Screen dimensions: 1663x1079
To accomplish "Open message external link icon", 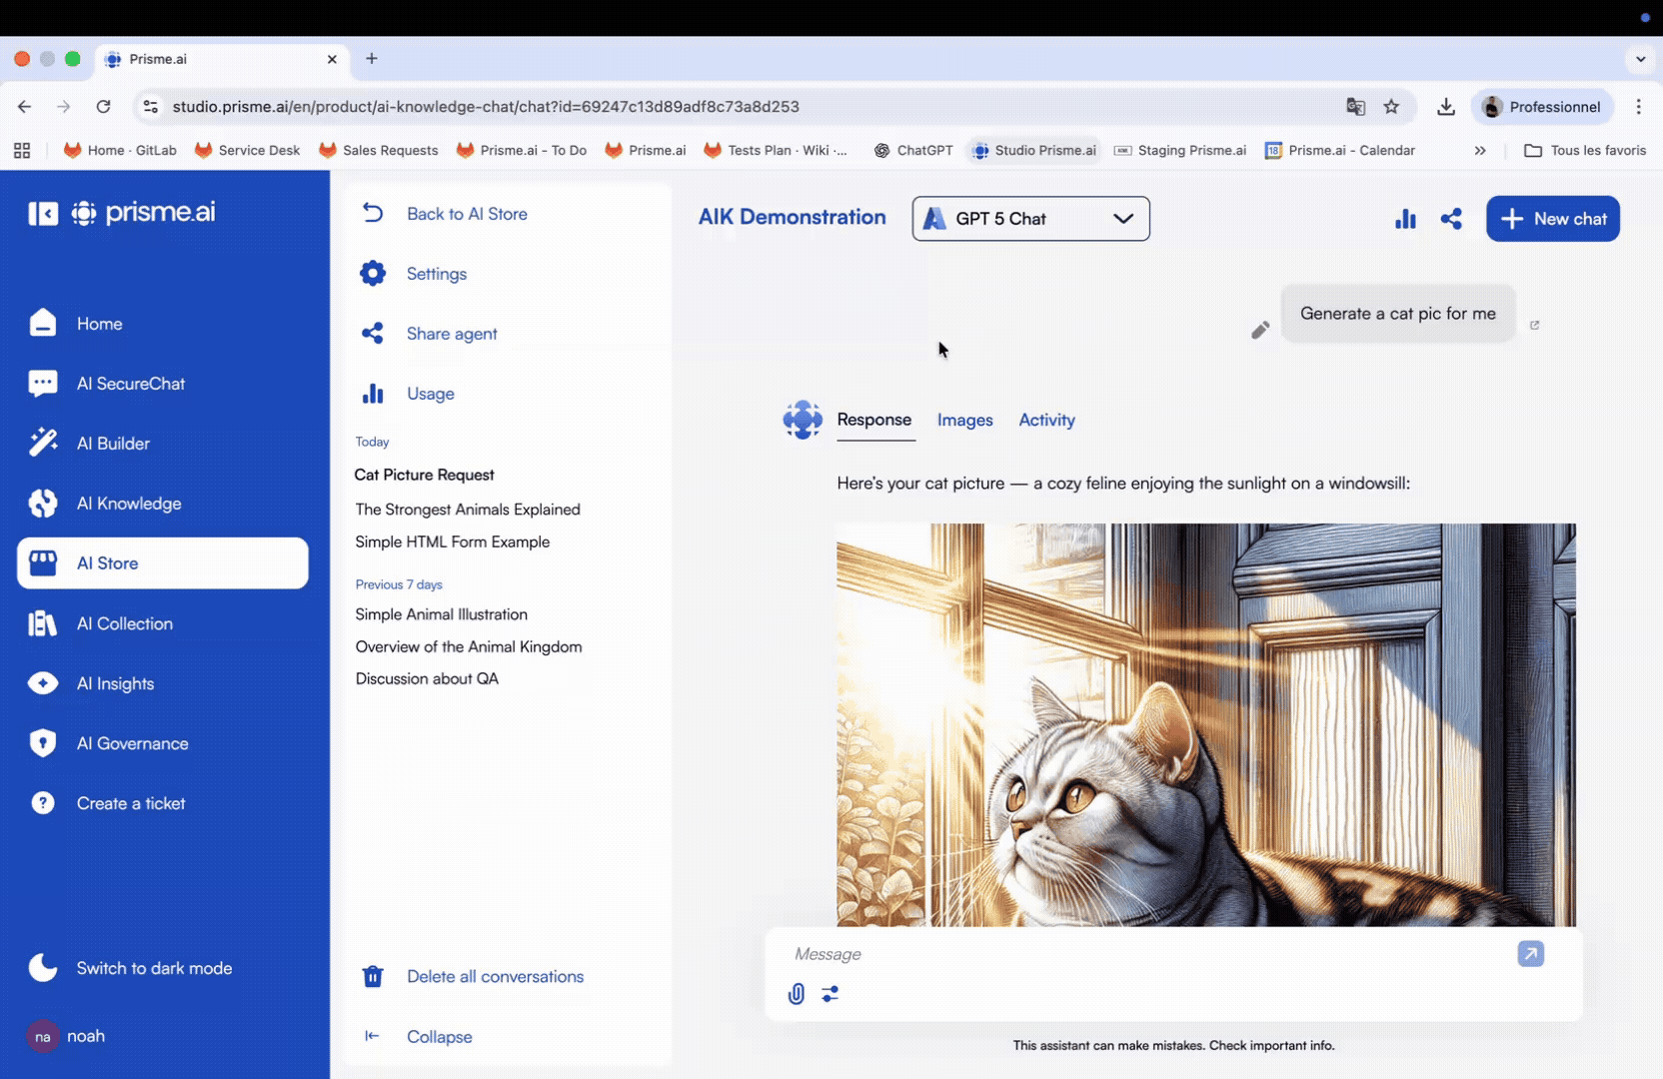I will coord(1535,325).
